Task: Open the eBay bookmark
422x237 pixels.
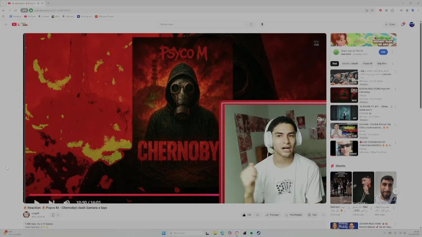Action: [56, 16]
